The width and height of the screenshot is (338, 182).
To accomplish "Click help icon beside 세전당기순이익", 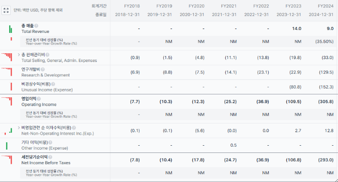I will point(50,157).
